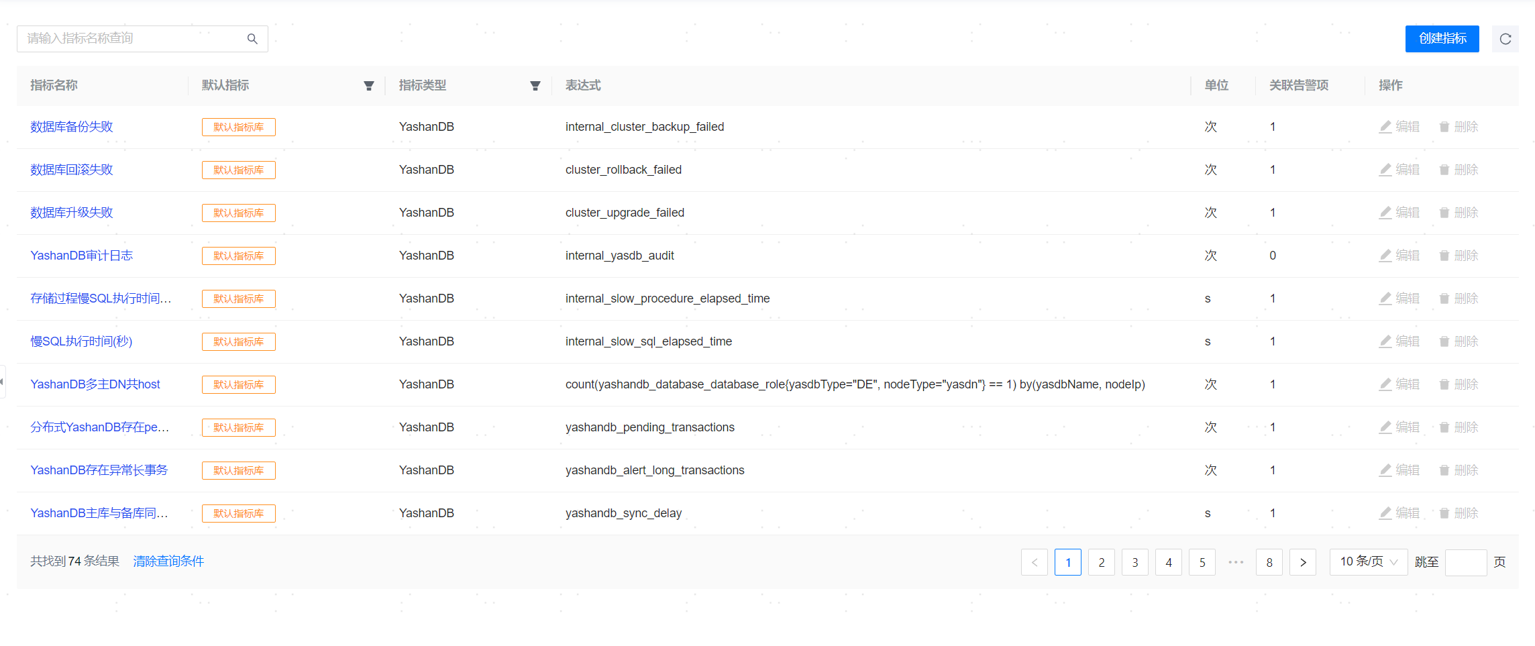
Task: Jump to last page 8
Action: pyautogui.click(x=1269, y=562)
